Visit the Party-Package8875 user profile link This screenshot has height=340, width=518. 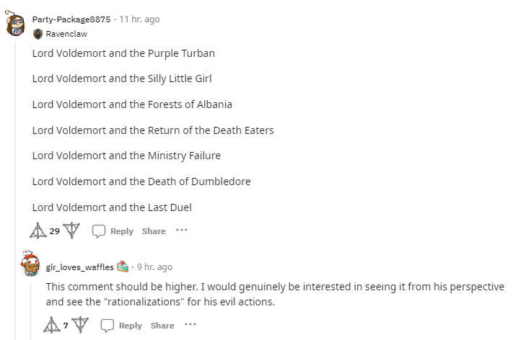71,19
